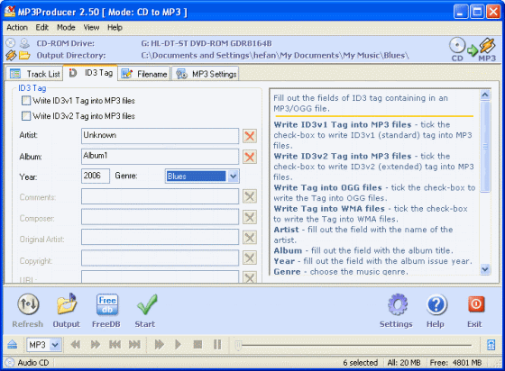Open the Genre dropdown showing Blues

pos(234,176)
